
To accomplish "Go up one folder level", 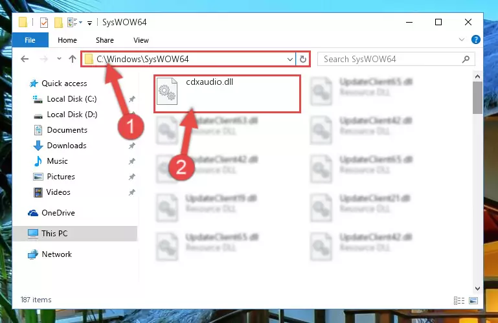I will 73,59.
